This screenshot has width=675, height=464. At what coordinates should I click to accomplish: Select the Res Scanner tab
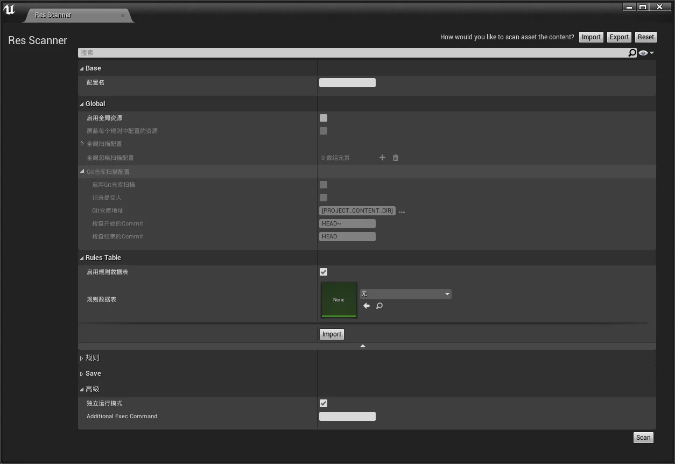pyautogui.click(x=53, y=15)
